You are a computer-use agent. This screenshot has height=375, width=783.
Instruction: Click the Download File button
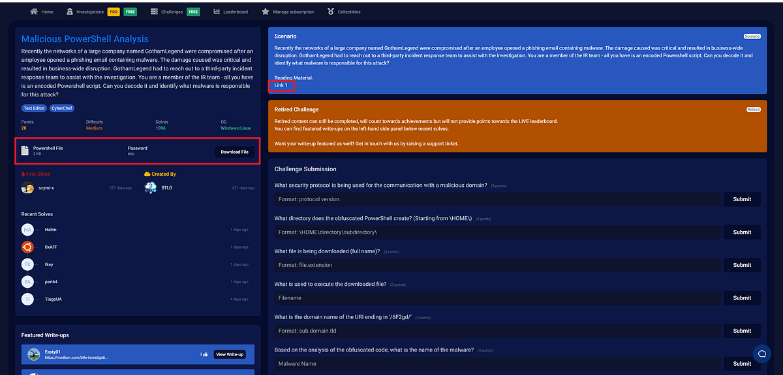(234, 152)
